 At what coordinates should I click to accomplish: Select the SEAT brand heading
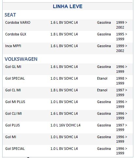(10, 15)
